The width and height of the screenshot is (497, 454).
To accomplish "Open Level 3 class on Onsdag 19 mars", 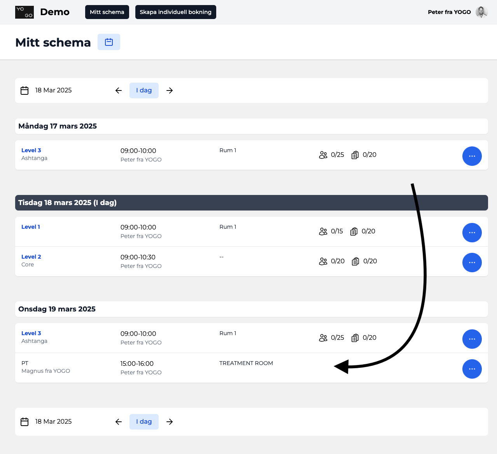I will [x=31, y=333].
